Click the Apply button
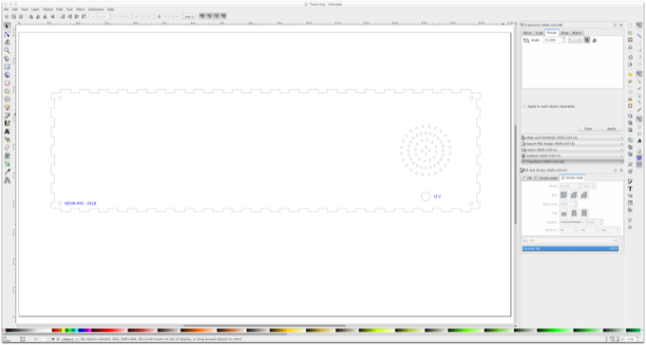 coord(612,129)
